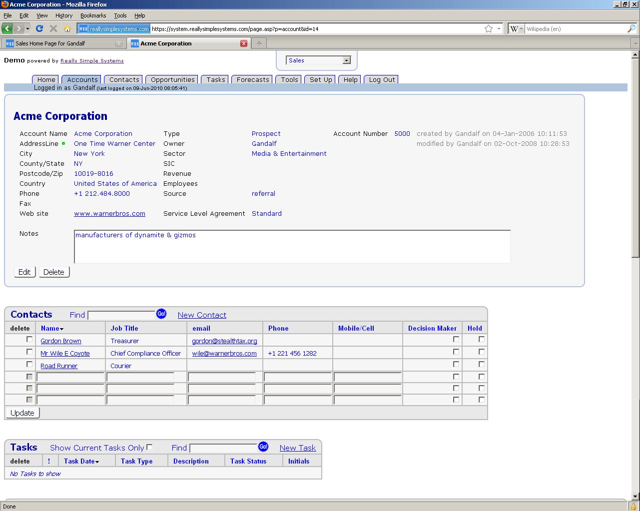Click the Go! button in Contacts section
The image size is (640, 511).
161,314
